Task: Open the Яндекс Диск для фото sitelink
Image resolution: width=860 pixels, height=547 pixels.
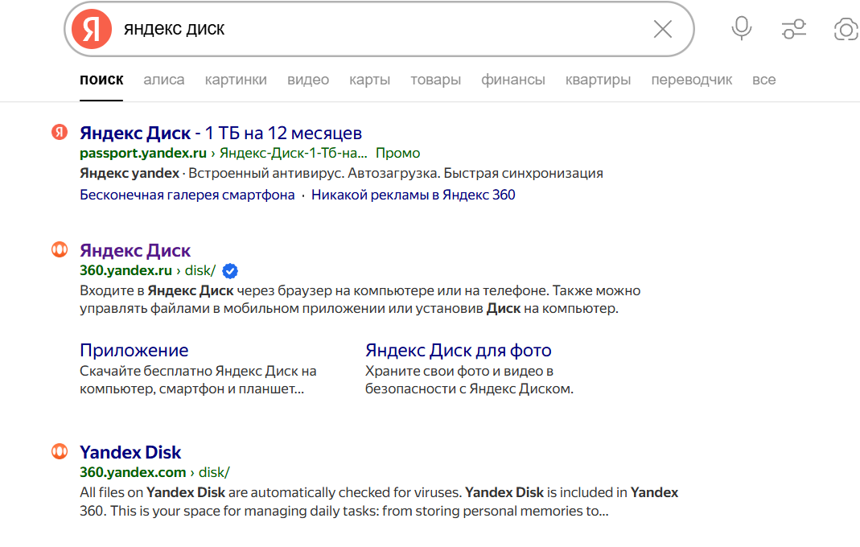Action: [x=459, y=351]
